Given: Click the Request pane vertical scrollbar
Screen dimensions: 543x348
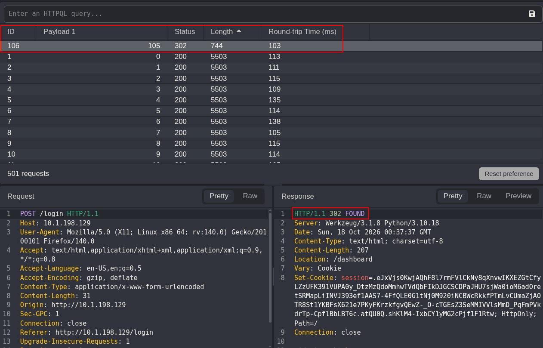Looking at the screenshot, I should point(270,267).
